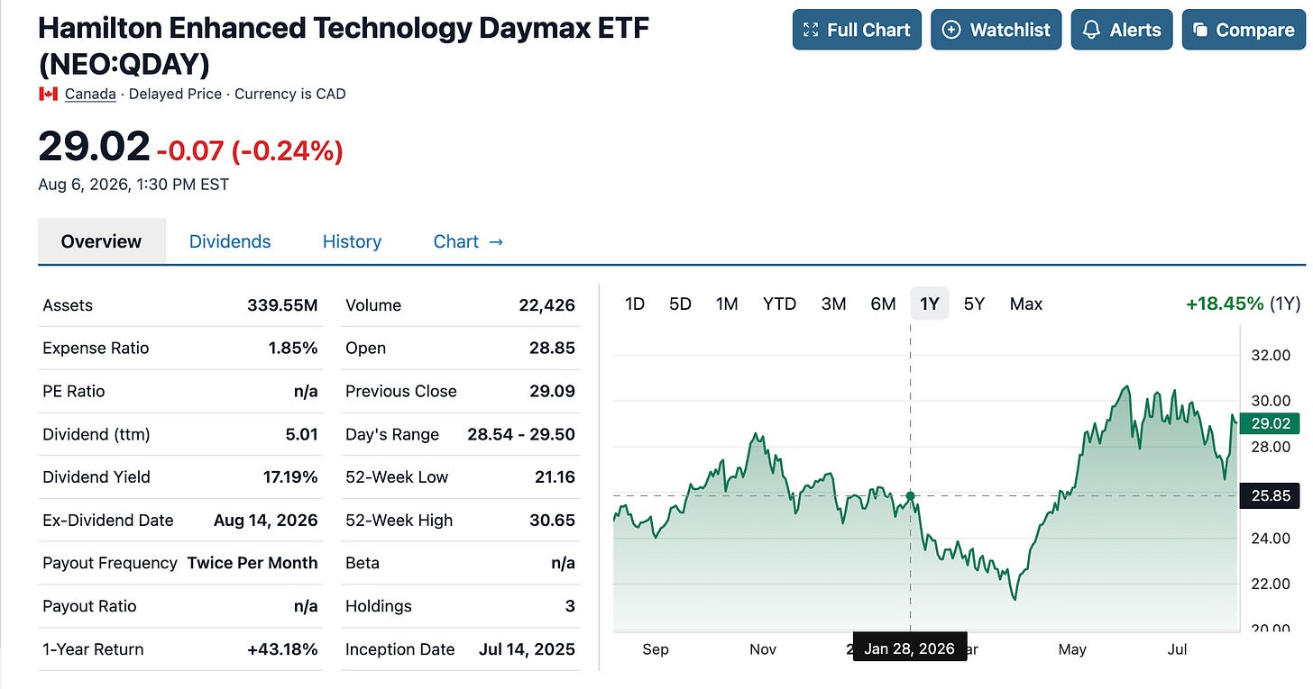Select the 1M chart range
1313x689 pixels.
pos(727,304)
